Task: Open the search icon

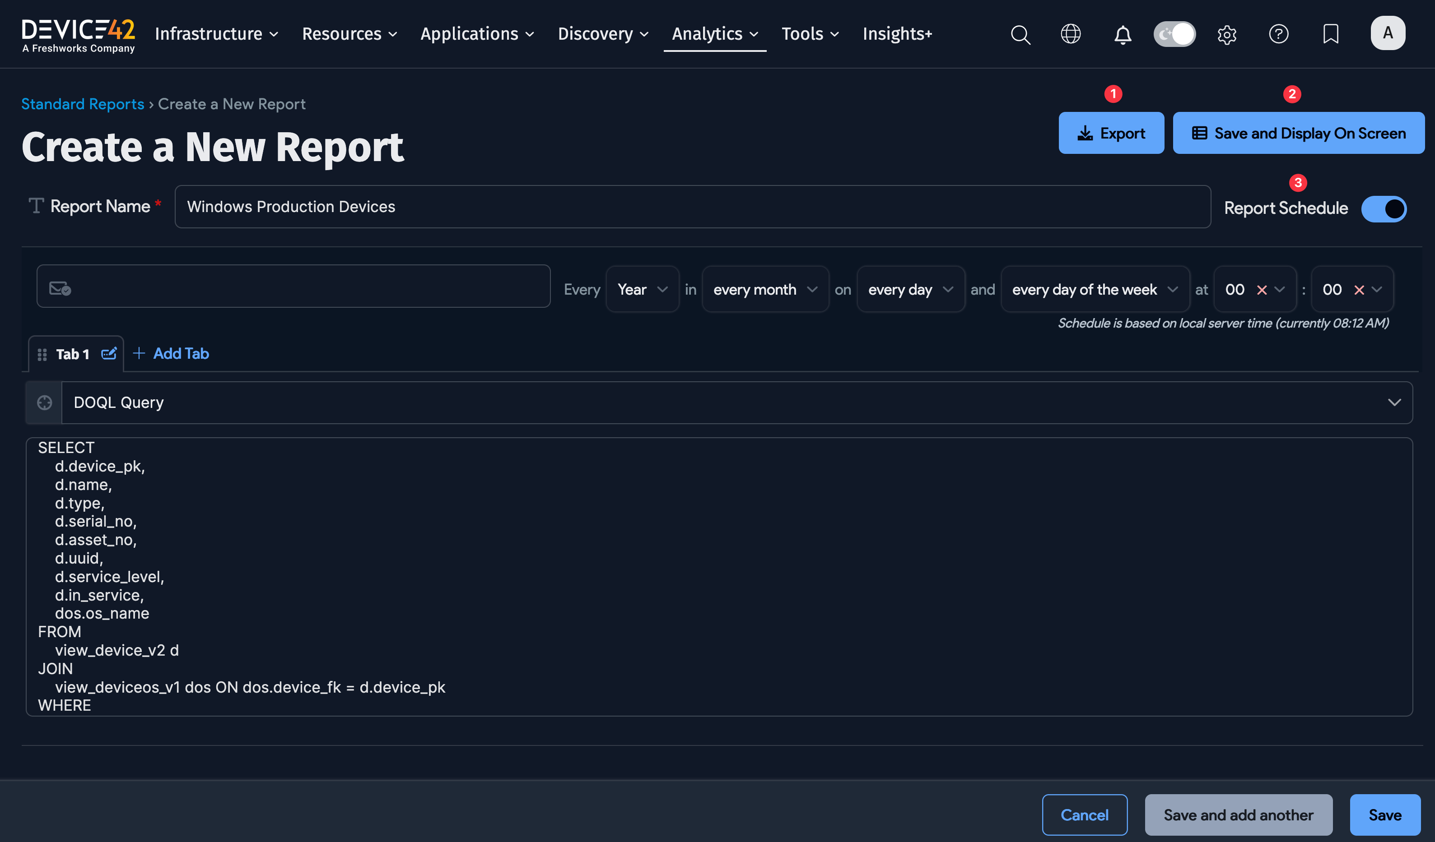Action: (1020, 34)
